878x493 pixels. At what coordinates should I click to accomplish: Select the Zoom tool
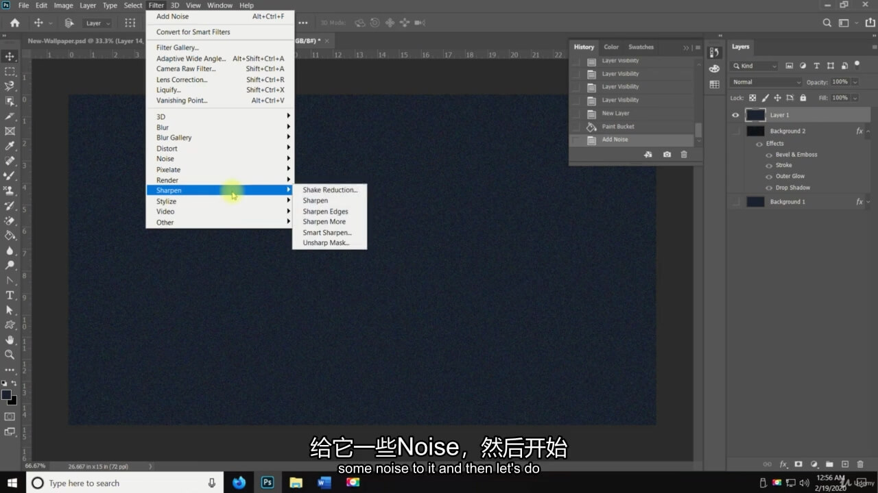pos(10,355)
